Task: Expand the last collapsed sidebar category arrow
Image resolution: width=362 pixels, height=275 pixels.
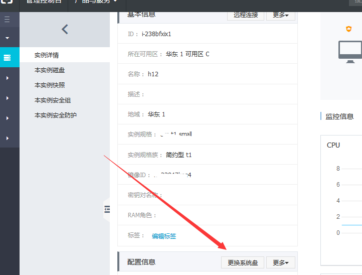Action: (x=7, y=137)
